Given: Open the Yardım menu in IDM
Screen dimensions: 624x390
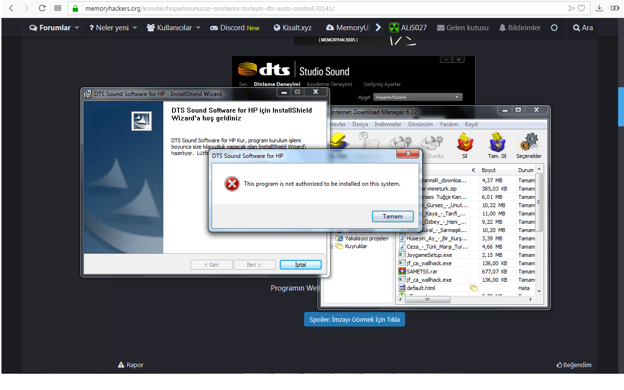Looking at the screenshot, I should tap(448, 124).
